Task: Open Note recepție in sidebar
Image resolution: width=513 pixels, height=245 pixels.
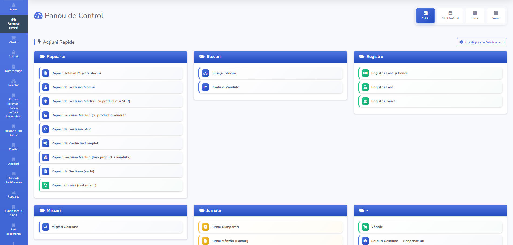Action: coord(13,69)
